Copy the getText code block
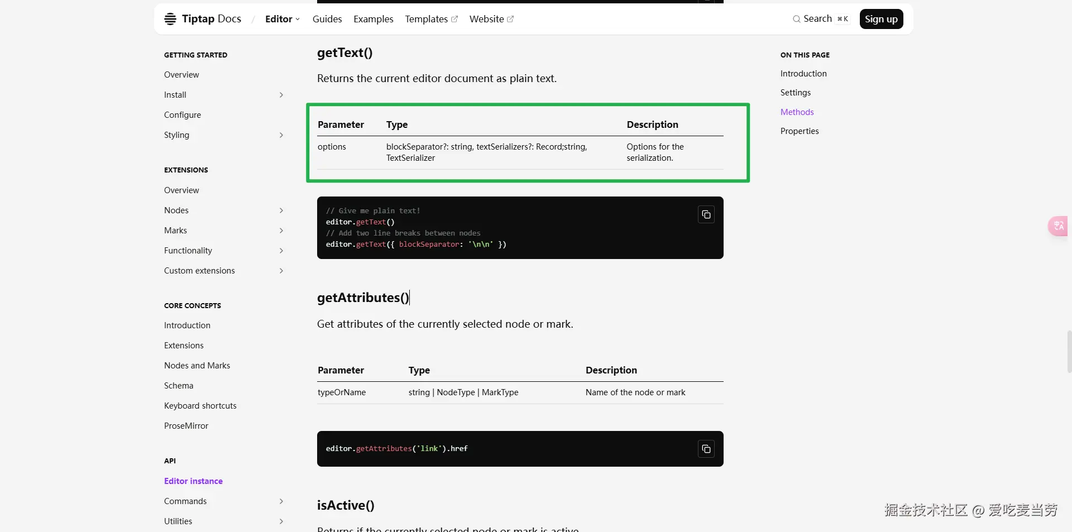 pos(706,214)
